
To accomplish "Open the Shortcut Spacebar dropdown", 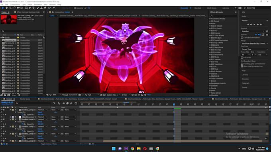I will click(253, 31).
